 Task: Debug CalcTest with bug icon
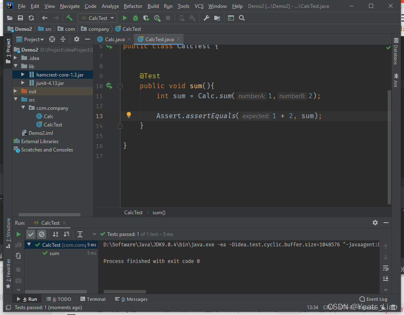135,18
